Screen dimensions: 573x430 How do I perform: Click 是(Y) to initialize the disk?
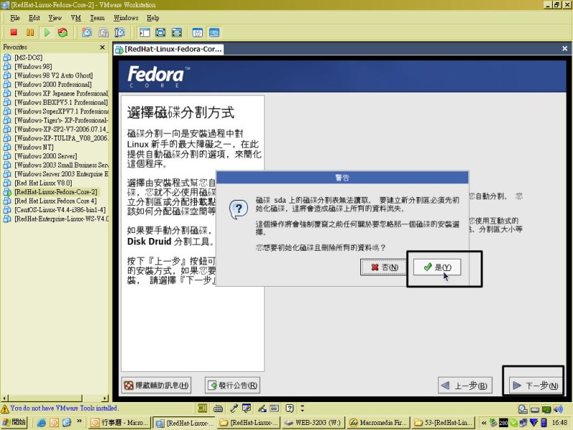tap(437, 267)
